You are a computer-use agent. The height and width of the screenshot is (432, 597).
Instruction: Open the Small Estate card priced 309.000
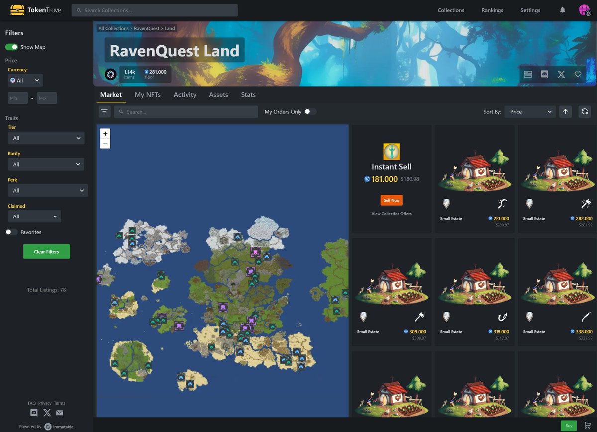pyautogui.click(x=392, y=292)
